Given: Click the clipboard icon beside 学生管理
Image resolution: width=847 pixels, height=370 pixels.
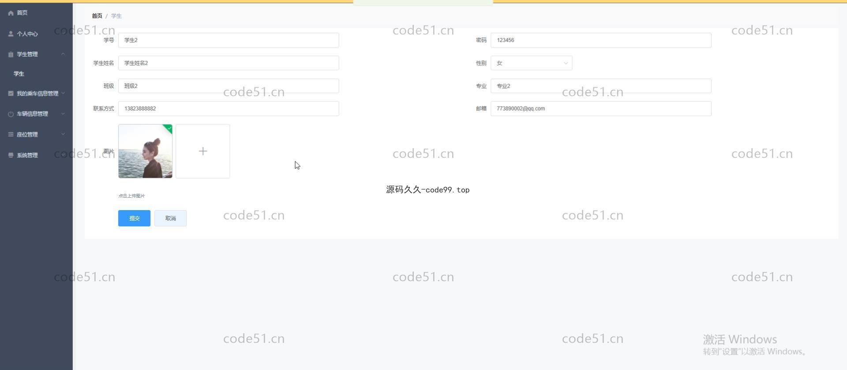Looking at the screenshot, I should (11, 54).
